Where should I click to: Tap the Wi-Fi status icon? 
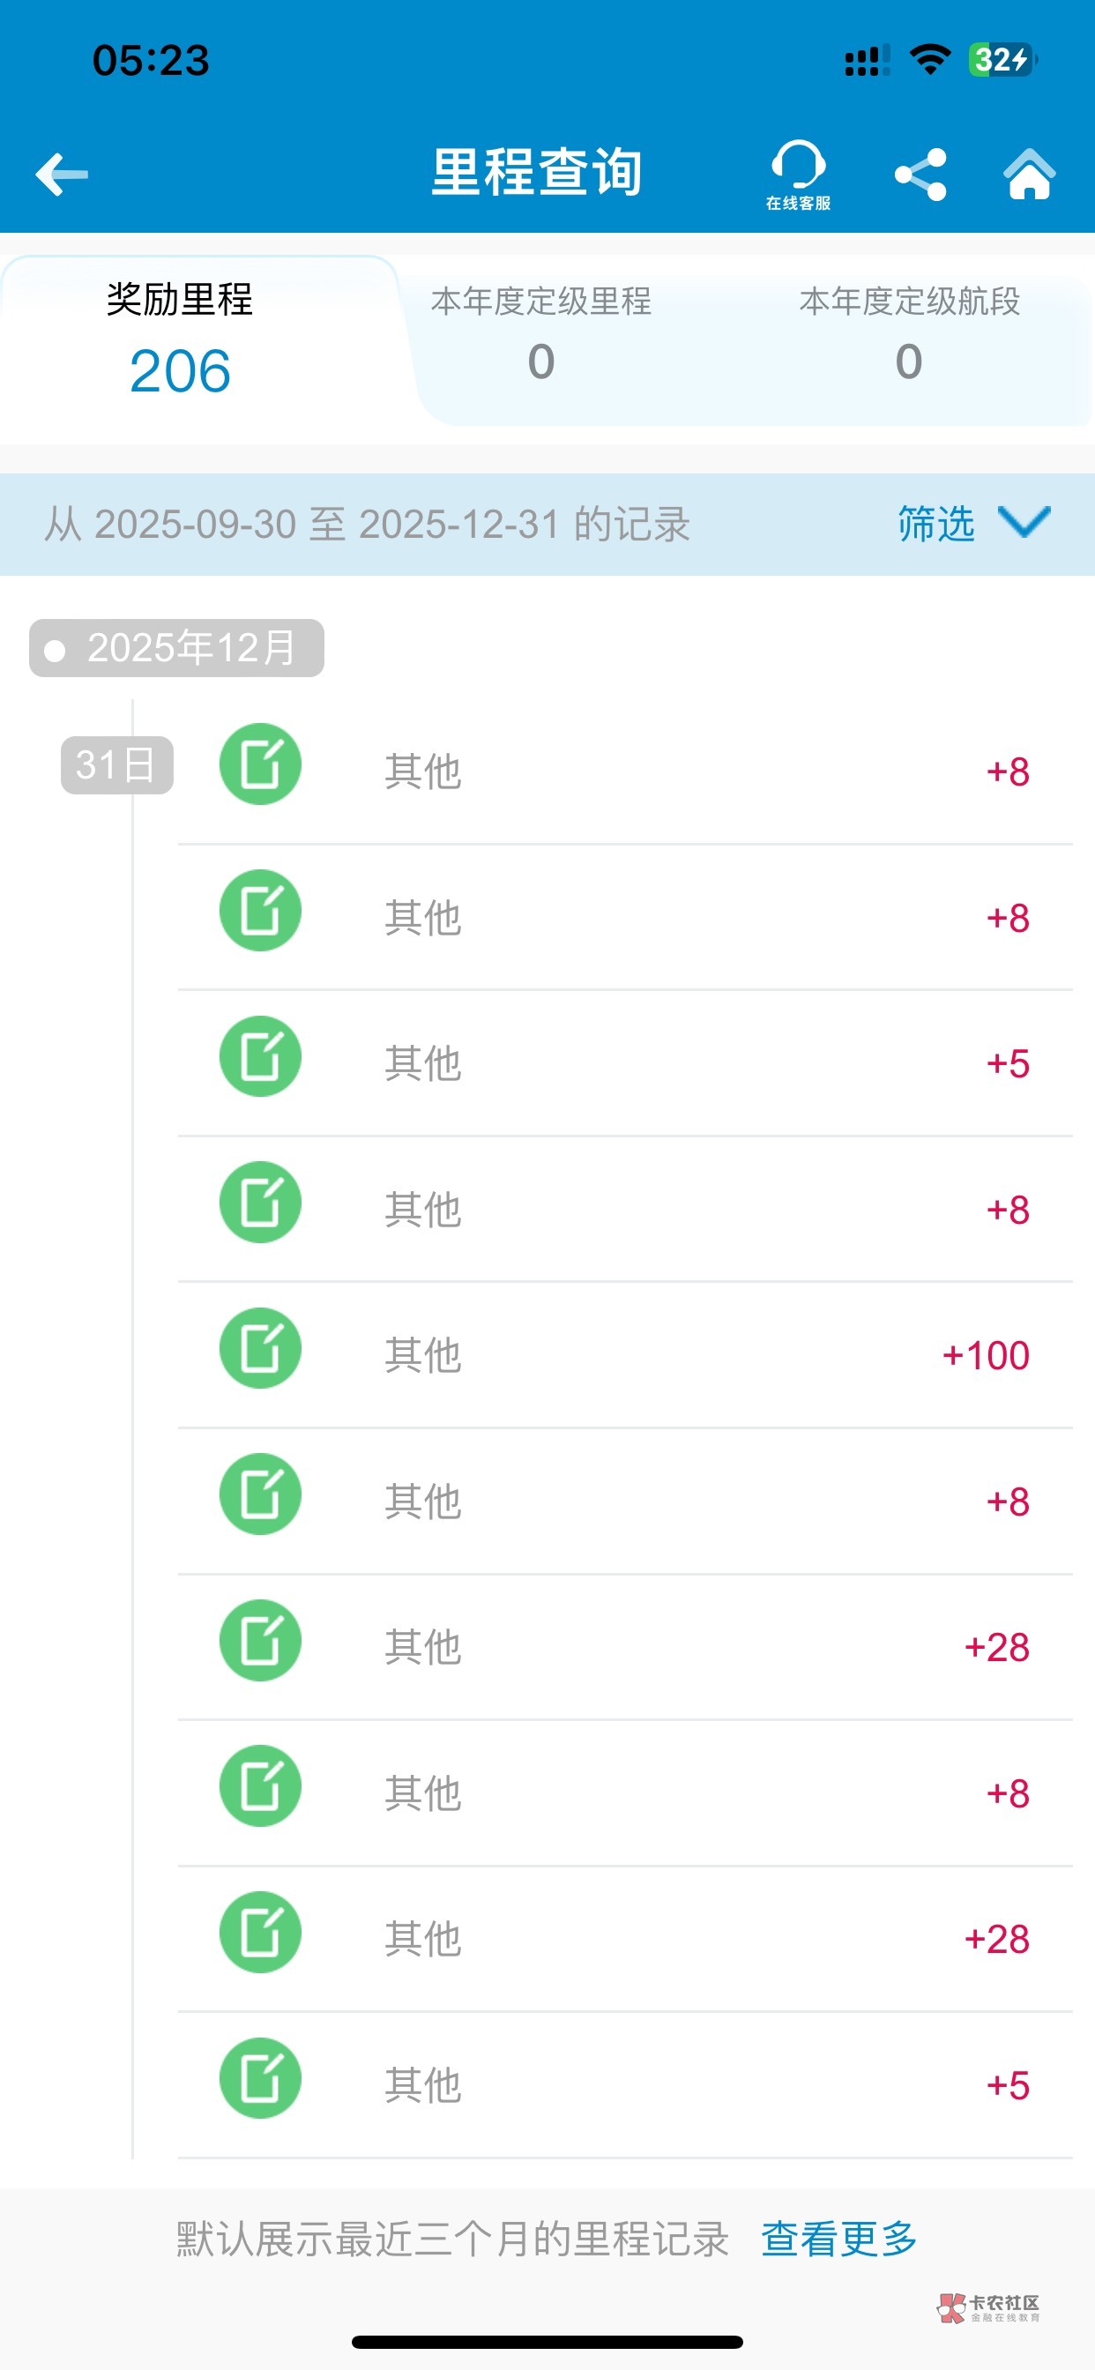point(929,61)
